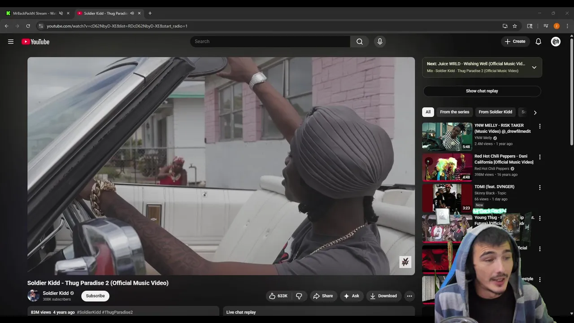Dislike the video with thumbs down
The image size is (574, 323).
[299, 296]
